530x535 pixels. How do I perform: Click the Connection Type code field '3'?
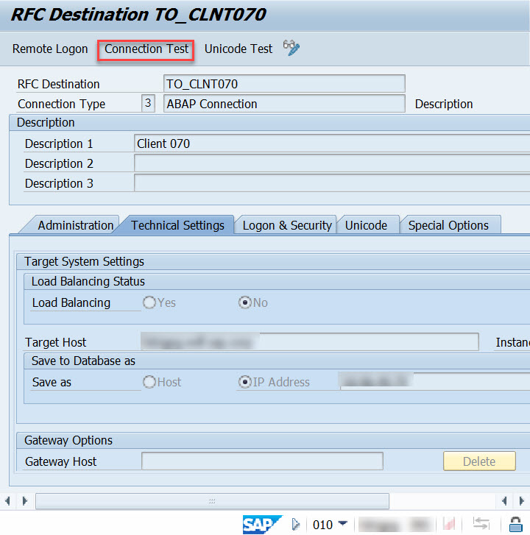[148, 103]
